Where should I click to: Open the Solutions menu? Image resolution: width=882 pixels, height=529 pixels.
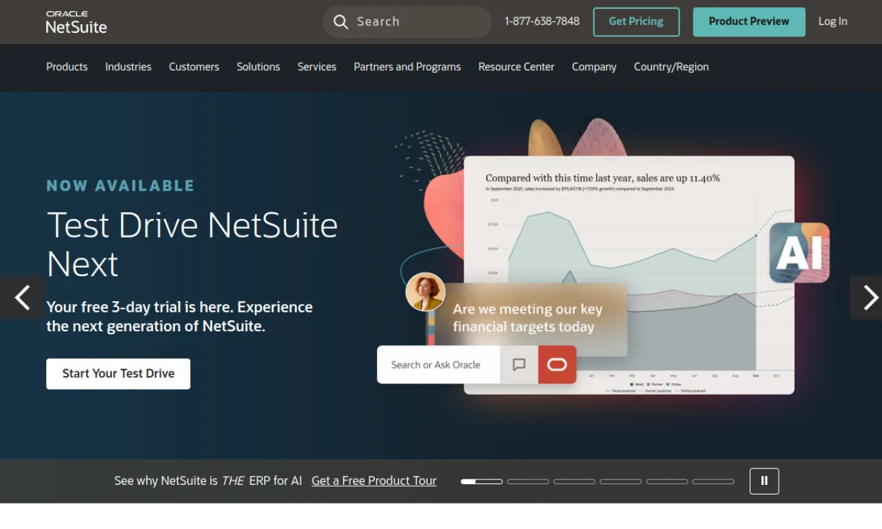(258, 67)
